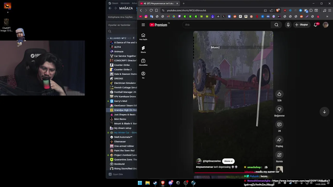Go back in the browser window

click(141, 10)
